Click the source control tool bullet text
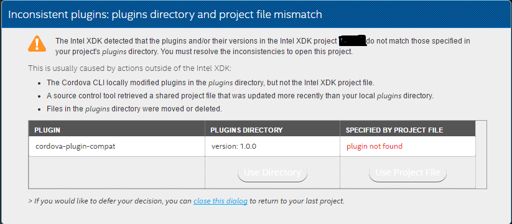Image resolution: width=512 pixels, height=224 pixels. 240,96
